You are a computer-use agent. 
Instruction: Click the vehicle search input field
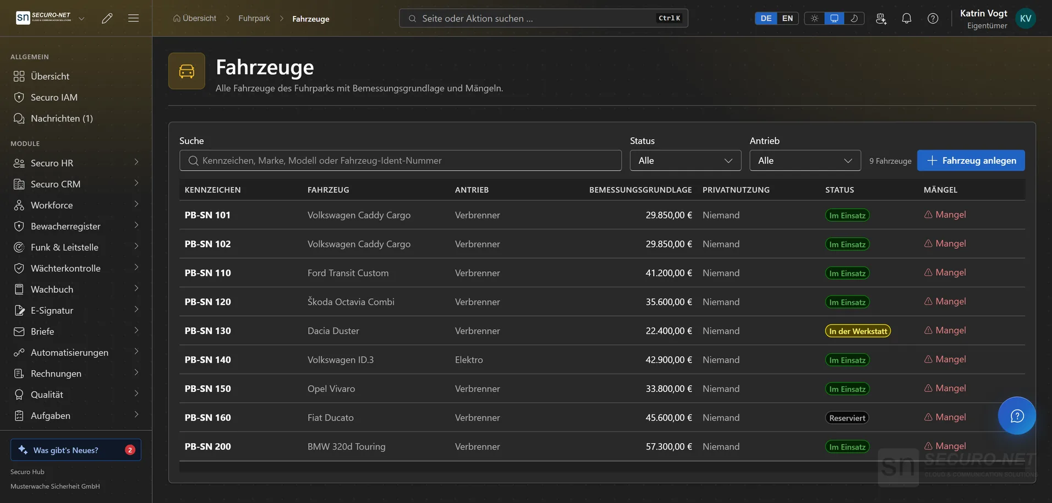(x=401, y=161)
